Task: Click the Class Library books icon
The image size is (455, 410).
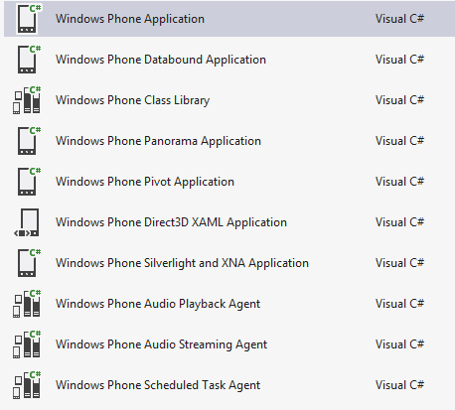Action: coord(27,100)
